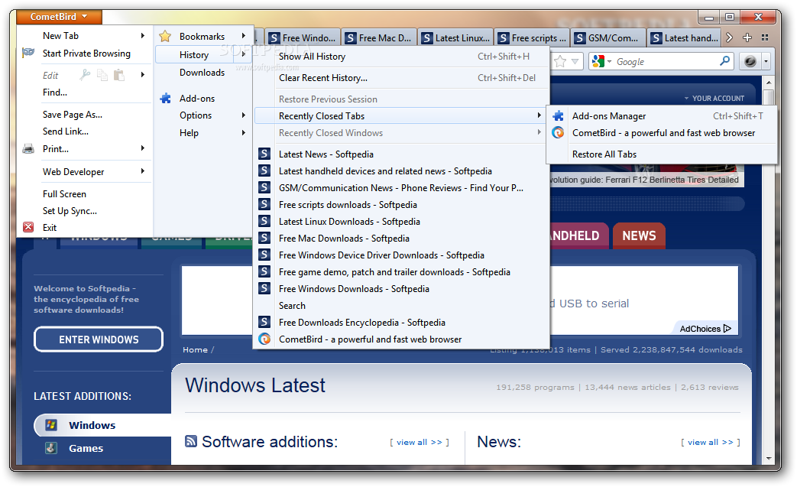
Task: Open the search engine selector dropdown arrow
Action: (610, 61)
